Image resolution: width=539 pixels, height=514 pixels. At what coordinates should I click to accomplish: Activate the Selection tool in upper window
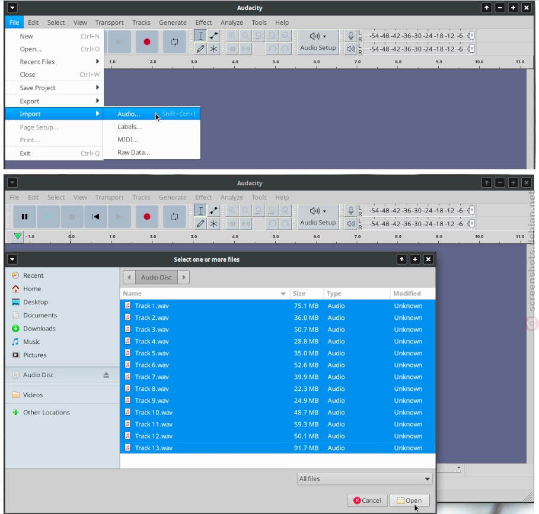200,36
